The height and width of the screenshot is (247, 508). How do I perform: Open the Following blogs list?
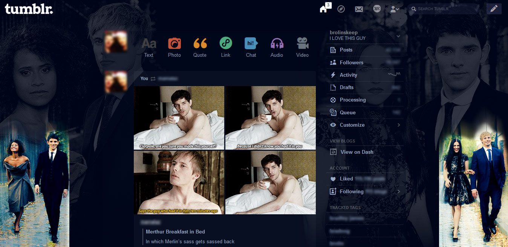tap(365, 191)
